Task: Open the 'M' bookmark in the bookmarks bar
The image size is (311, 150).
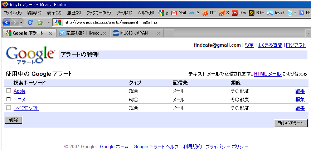Action: [x=194, y=13]
